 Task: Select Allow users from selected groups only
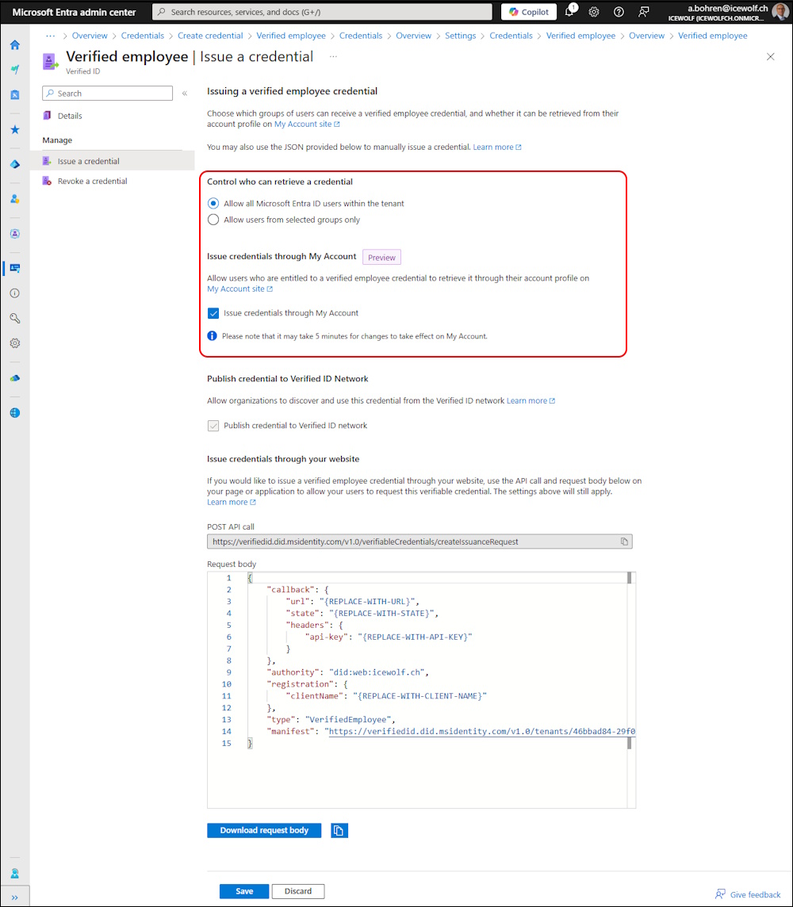[x=213, y=220]
